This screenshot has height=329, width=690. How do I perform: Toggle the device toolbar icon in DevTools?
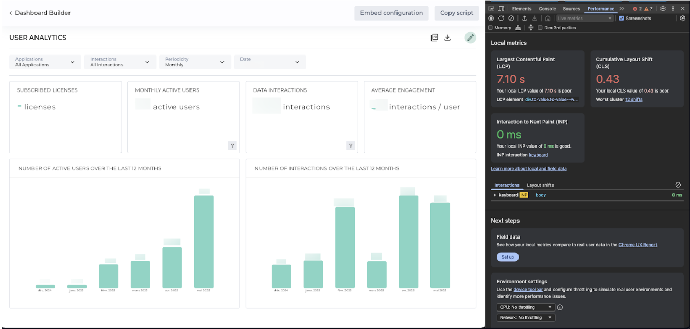tap(501, 9)
